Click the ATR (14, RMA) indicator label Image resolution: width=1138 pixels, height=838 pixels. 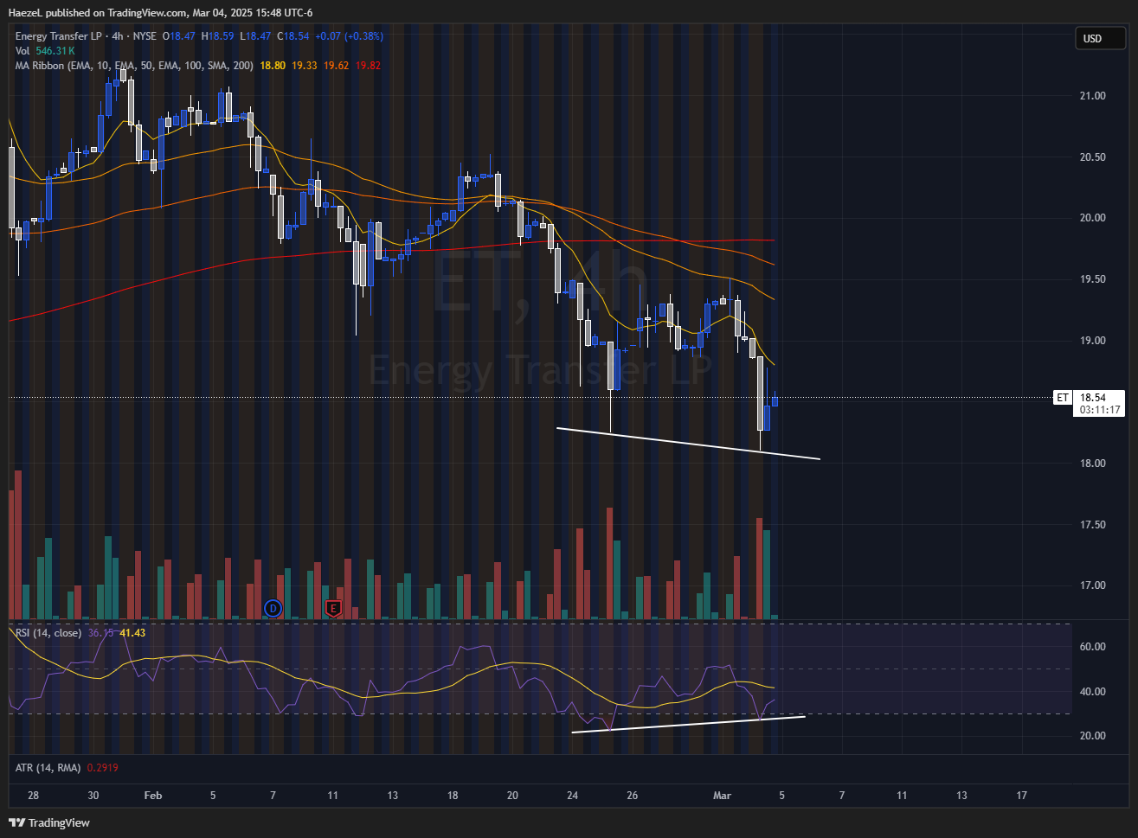click(48, 768)
